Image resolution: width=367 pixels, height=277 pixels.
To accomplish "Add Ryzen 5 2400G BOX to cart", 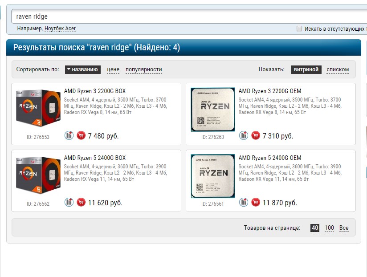I will [x=81, y=202].
